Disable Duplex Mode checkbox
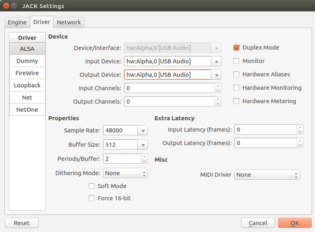The width and height of the screenshot is (315, 232). 237,48
